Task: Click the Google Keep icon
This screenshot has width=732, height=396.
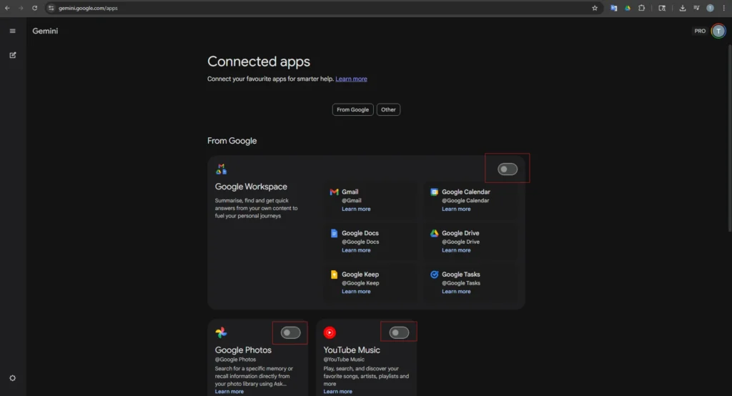Action: point(334,274)
